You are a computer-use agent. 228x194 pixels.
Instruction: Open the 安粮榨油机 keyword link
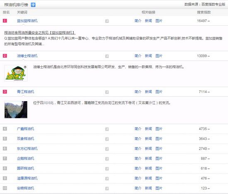(25, 188)
